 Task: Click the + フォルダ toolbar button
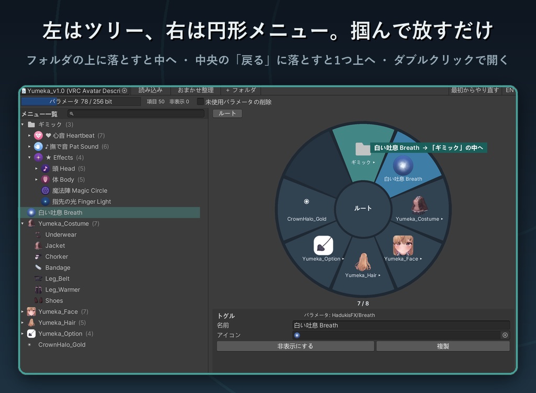(x=241, y=90)
